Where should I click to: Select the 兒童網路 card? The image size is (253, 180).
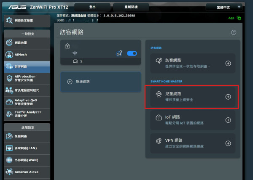click(x=193, y=97)
